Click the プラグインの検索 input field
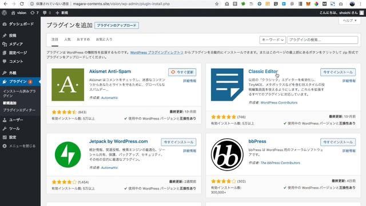This screenshot has height=206, width=366. click(323, 39)
